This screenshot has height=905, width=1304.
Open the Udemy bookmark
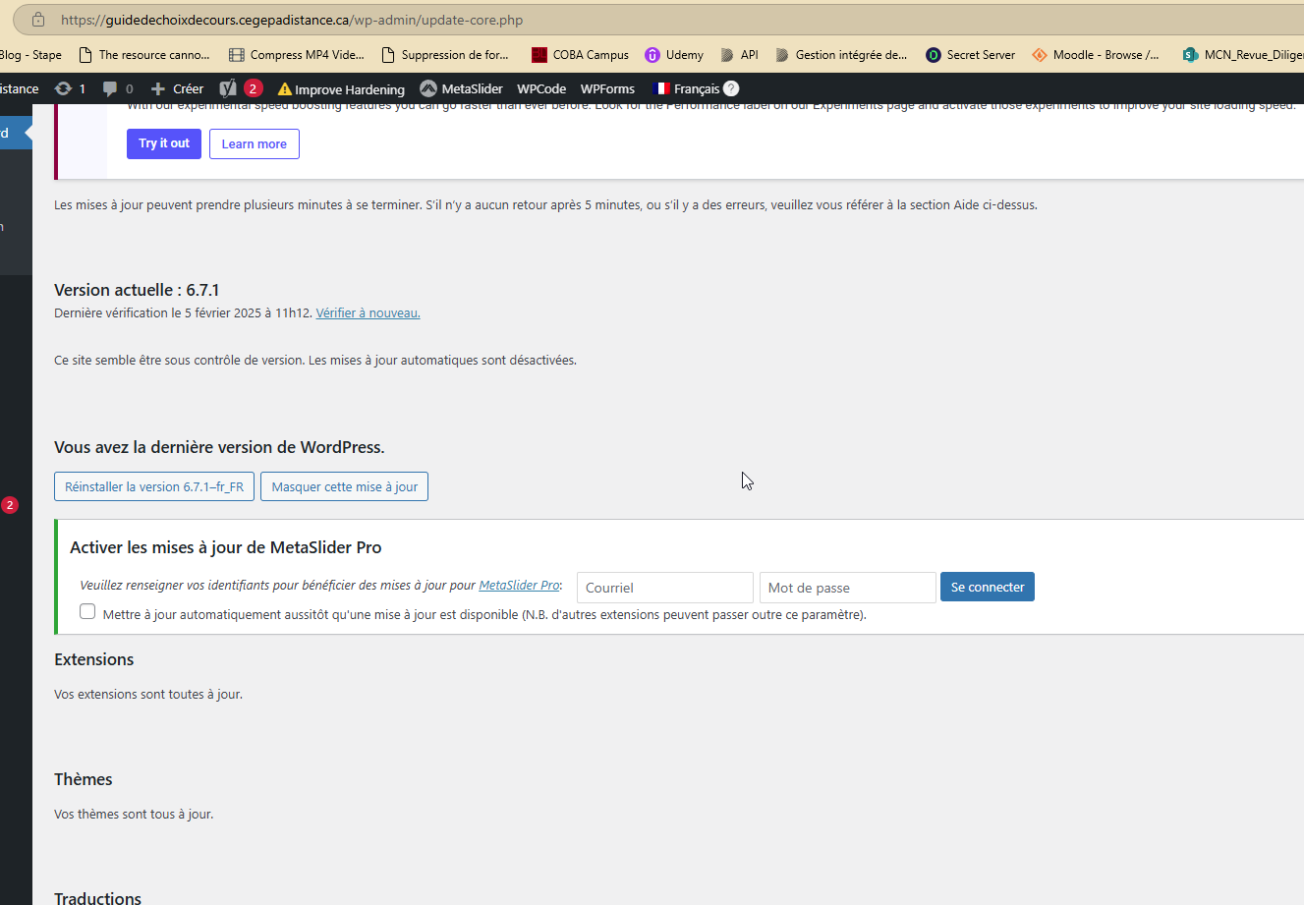tap(674, 55)
